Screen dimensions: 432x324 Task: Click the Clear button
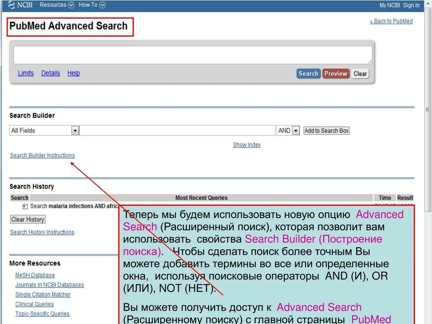point(360,73)
